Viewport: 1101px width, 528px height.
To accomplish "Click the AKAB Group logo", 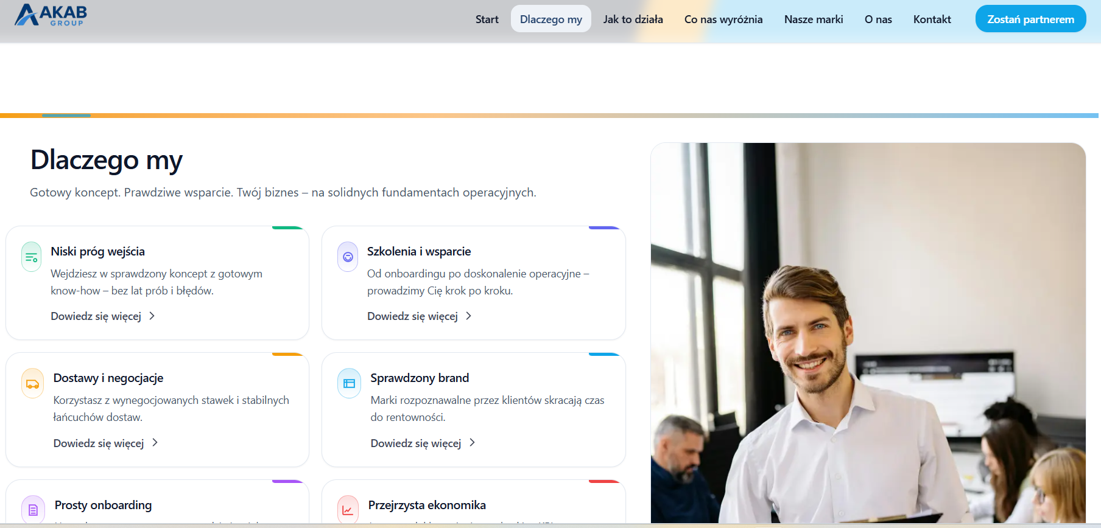I will pos(51,15).
